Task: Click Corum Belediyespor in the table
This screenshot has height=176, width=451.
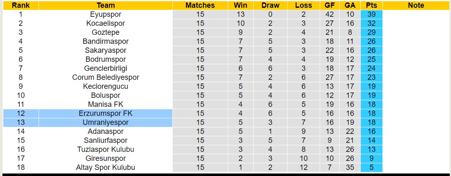Action: pyautogui.click(x=105, y=77)
